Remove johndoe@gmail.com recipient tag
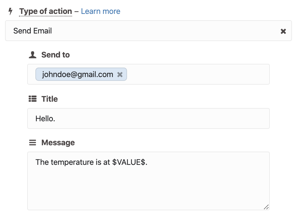The width and height of the screenshot is (297, 216). pyautogui.click(x=120, y=75)
